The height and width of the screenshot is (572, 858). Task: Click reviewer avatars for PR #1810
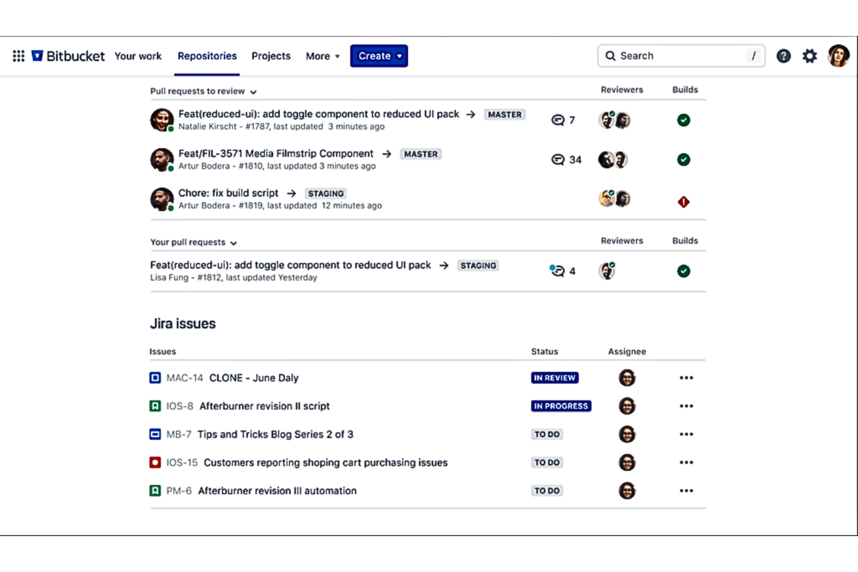coord(613,159)
